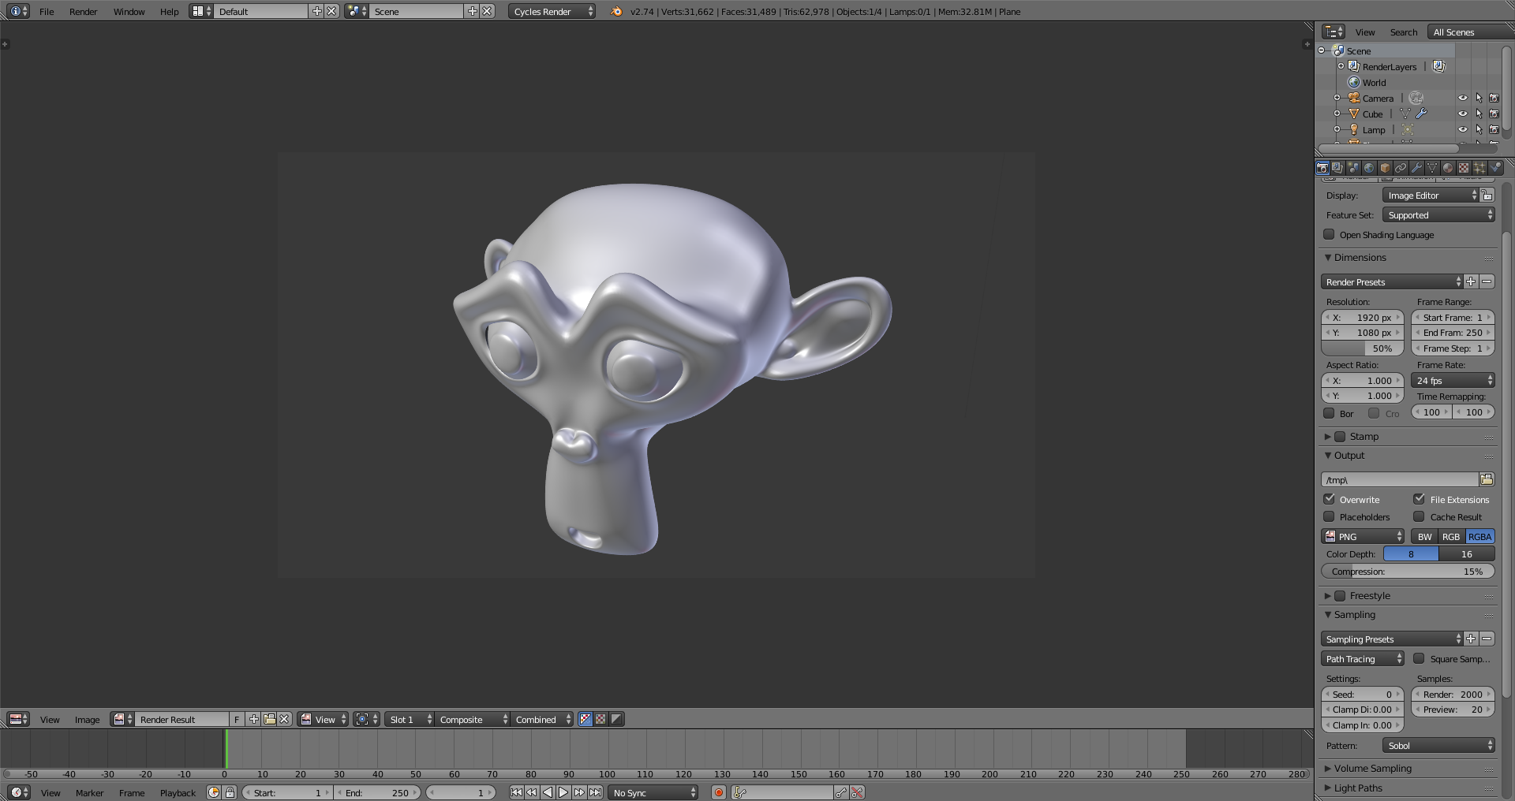
Task: Click the resolution percentage 50% slider
Action: point(1363,348)
